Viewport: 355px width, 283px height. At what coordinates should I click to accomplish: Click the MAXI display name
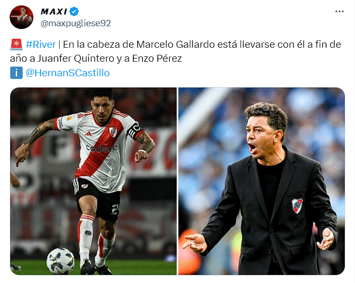click(x=54, y=11)
